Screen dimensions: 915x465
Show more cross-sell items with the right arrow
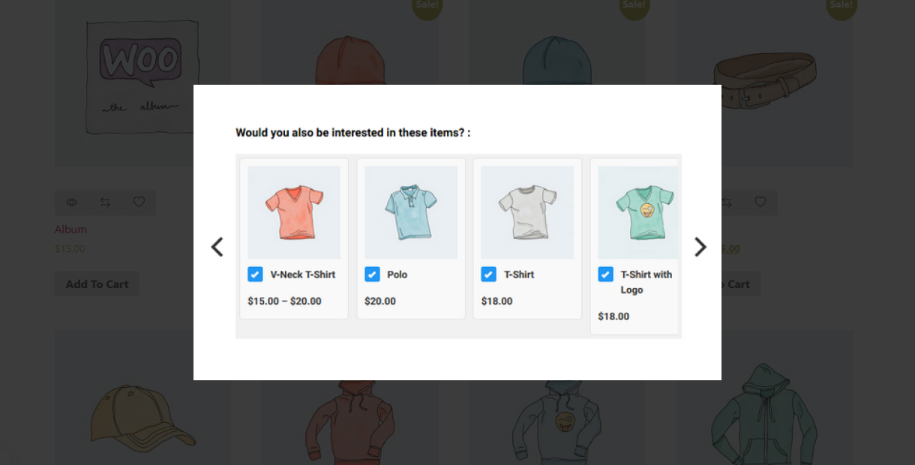point(700,247)
